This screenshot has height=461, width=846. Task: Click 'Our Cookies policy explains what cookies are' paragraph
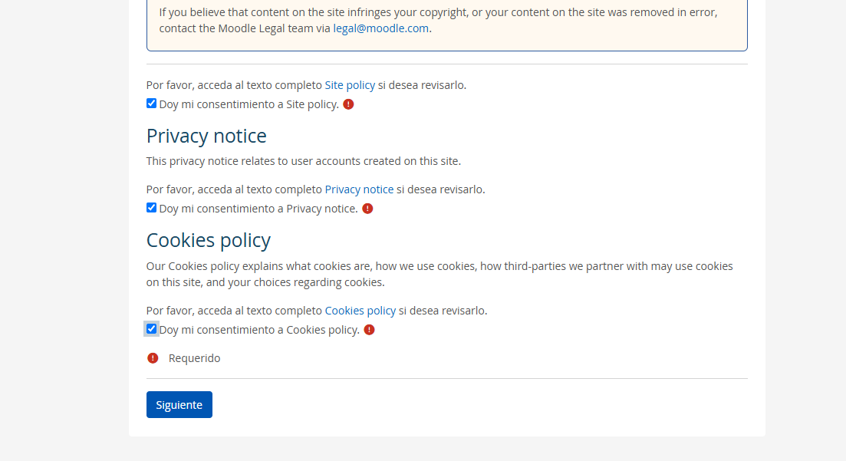point(439,275)
